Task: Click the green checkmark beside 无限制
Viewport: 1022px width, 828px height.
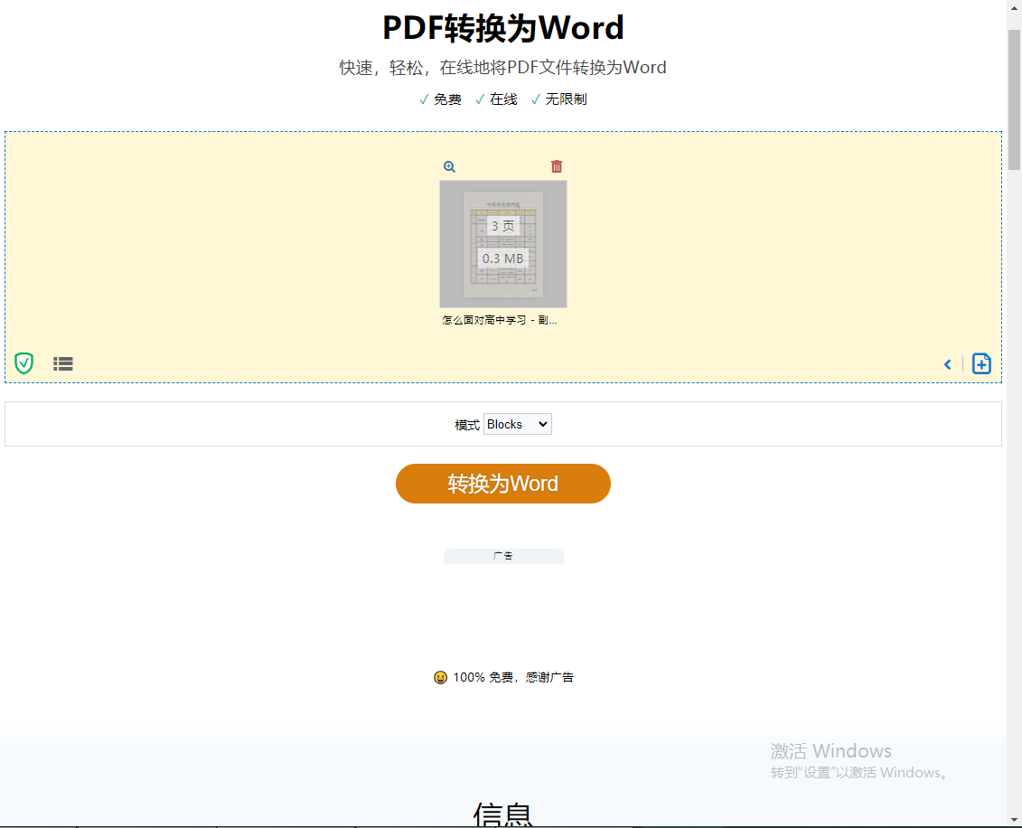Action: click(x=536, y=99)
